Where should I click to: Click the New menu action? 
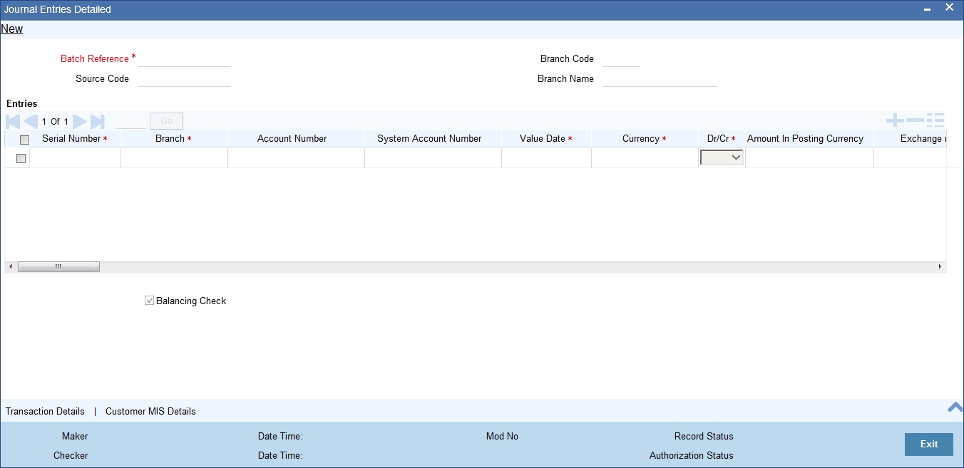11,29
